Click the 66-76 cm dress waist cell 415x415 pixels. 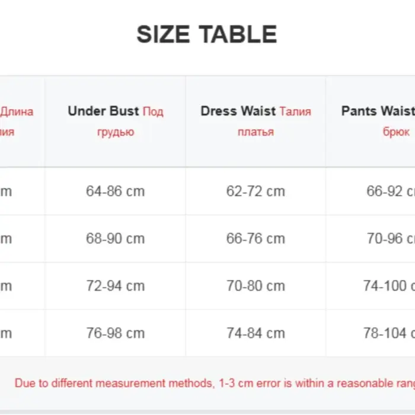pos(256,238)
